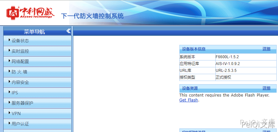Viewport: 278px width, 132px height.
Task: Select the AIS-IV-1.0.9.2 signature library cell
Action: pyautogui.click(x=228, y=64)
